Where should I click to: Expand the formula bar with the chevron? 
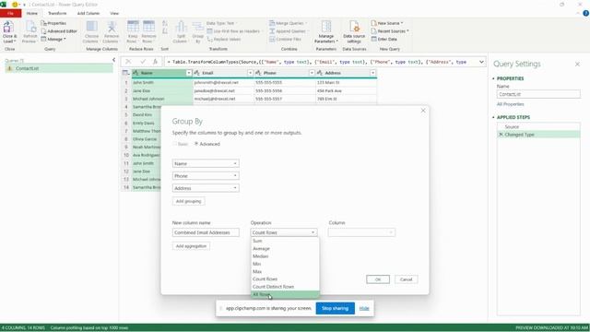(x=481, y=62)
